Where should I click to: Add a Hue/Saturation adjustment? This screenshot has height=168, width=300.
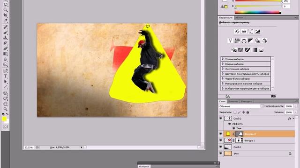coord(237,41)
